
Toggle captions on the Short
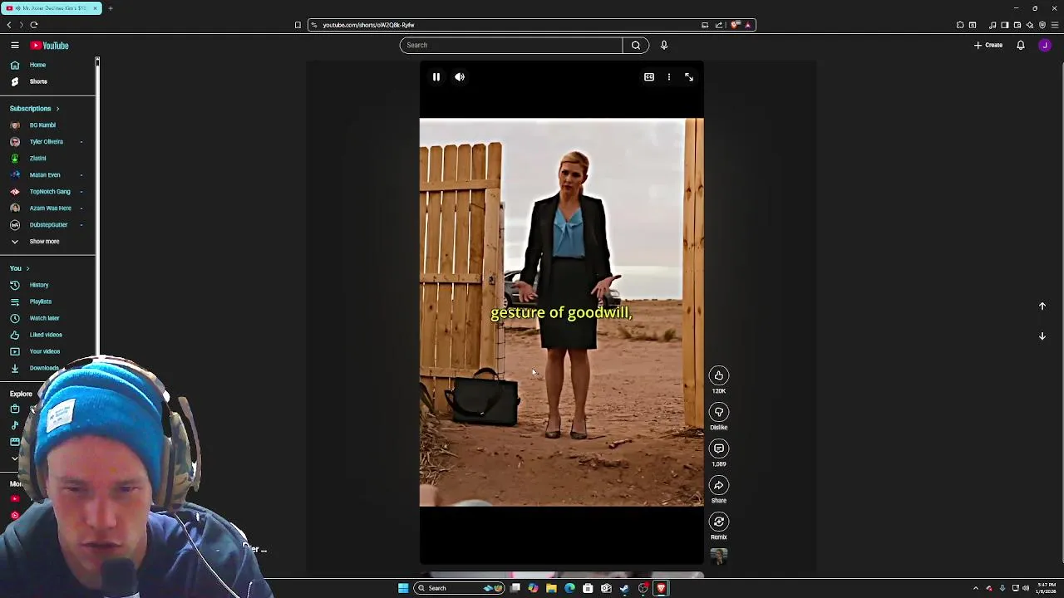click(649, 76)
